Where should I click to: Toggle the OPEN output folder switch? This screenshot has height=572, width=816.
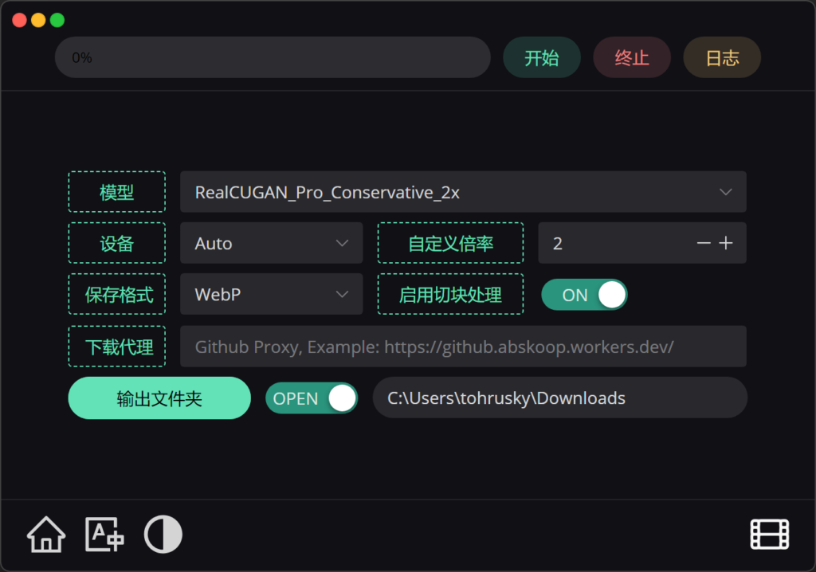click(x=312, y=398)
